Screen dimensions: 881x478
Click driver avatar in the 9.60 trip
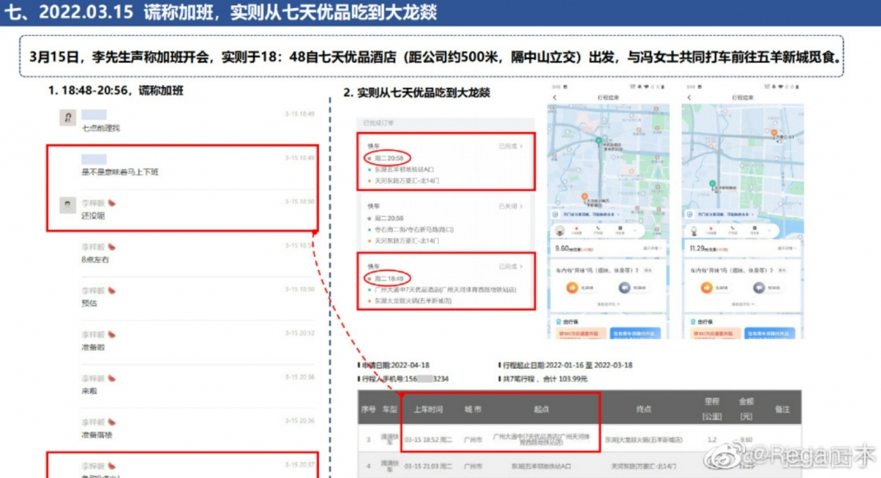point(559,230)
